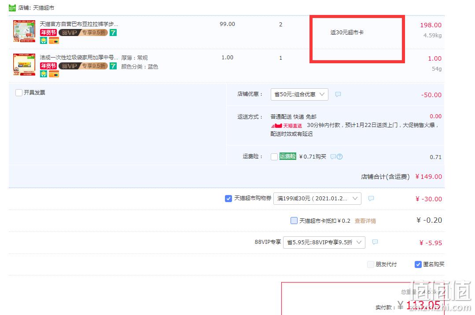The width and height of the screenshot is (475, 315).
Task: Click the 99.00 unit price
Action: coord(227,24)
